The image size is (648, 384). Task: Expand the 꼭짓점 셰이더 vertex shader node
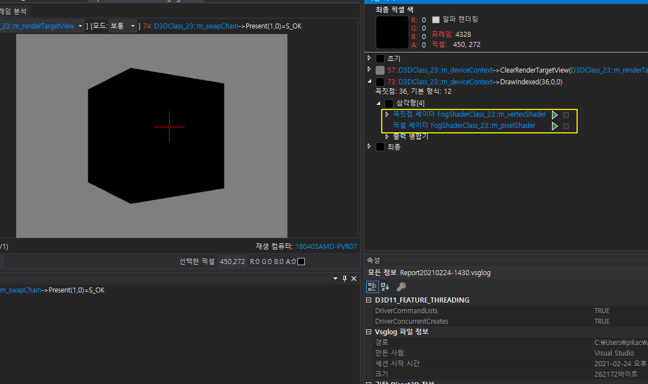[387, 114]
